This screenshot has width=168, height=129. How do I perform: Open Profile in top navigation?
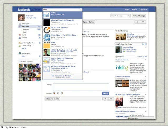click(134, 10)
